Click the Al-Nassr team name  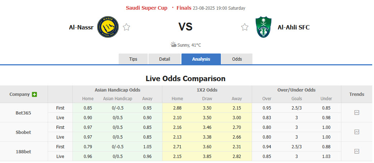[x=81, y=27]
